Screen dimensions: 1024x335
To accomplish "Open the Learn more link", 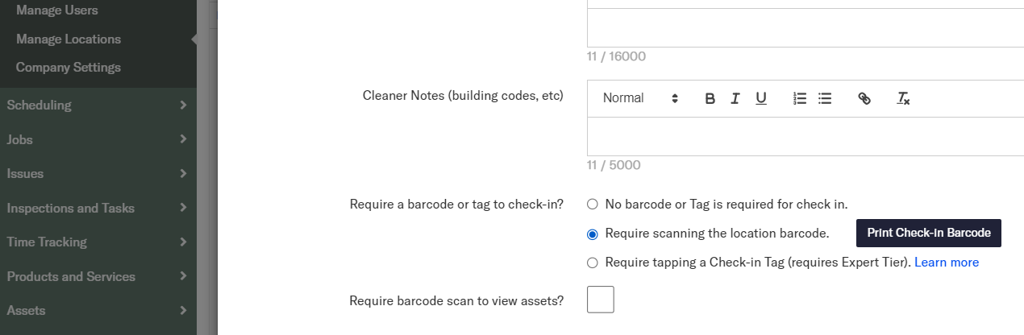I will tap(947, 263).
